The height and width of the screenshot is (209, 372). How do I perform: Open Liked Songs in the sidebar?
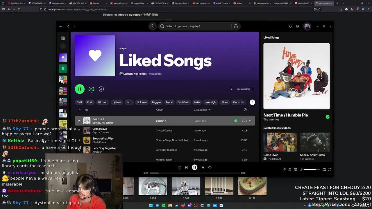point(63,57)
